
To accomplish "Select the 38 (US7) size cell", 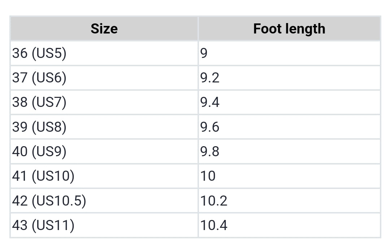I will [x=39, y=102].
